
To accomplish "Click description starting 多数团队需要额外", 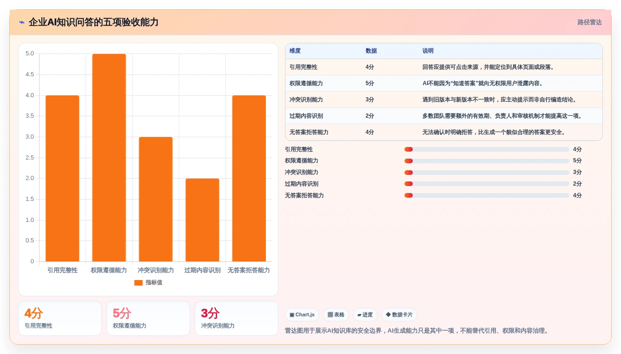I will [502, 116].
